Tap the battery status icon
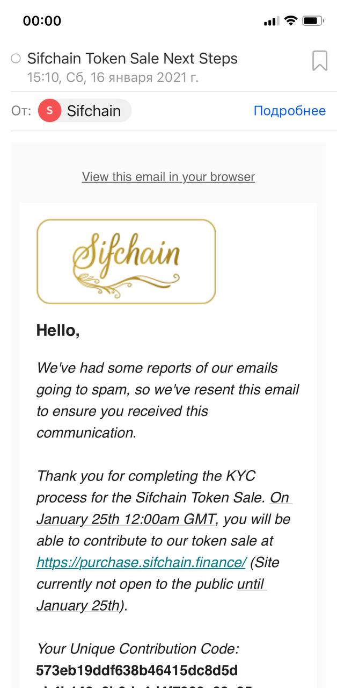The height and width of the screenshot is (688, 337). pyautogui.click(x=312, y=21)
